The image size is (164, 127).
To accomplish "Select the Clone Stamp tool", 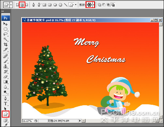I will tap(6, 66).
